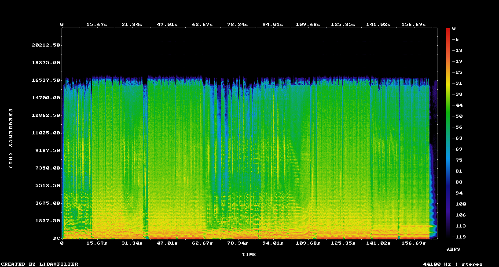Click the 15.67s tick on bottom axis
499x267 pixels.
click(97, 243)
